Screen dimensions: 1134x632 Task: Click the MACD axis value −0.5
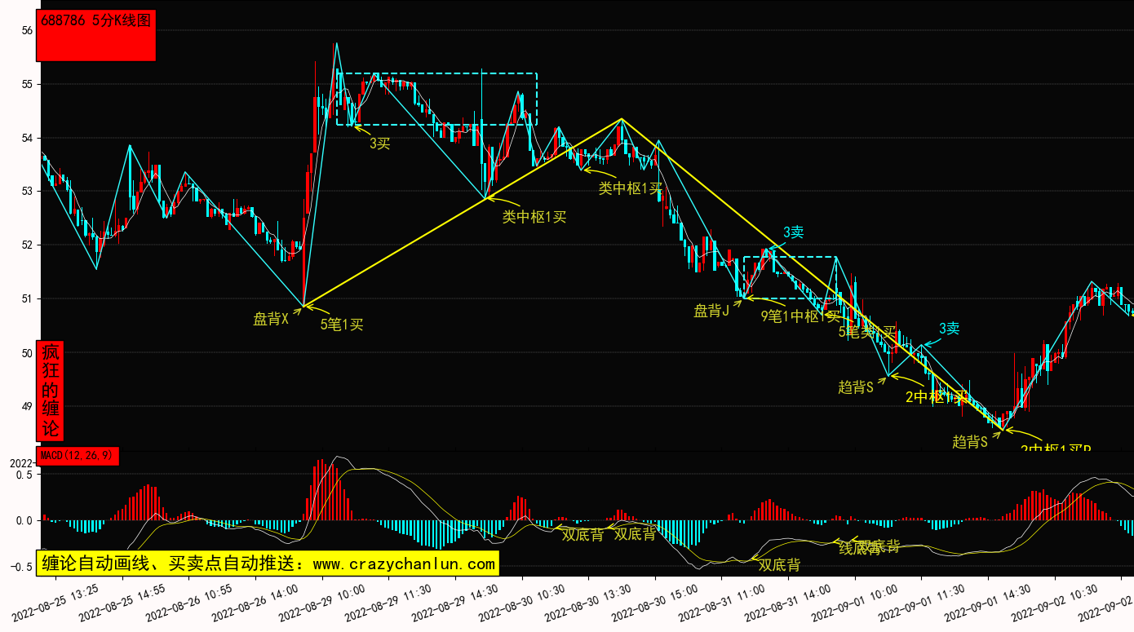pyautogui.click(x=21, y=568)
